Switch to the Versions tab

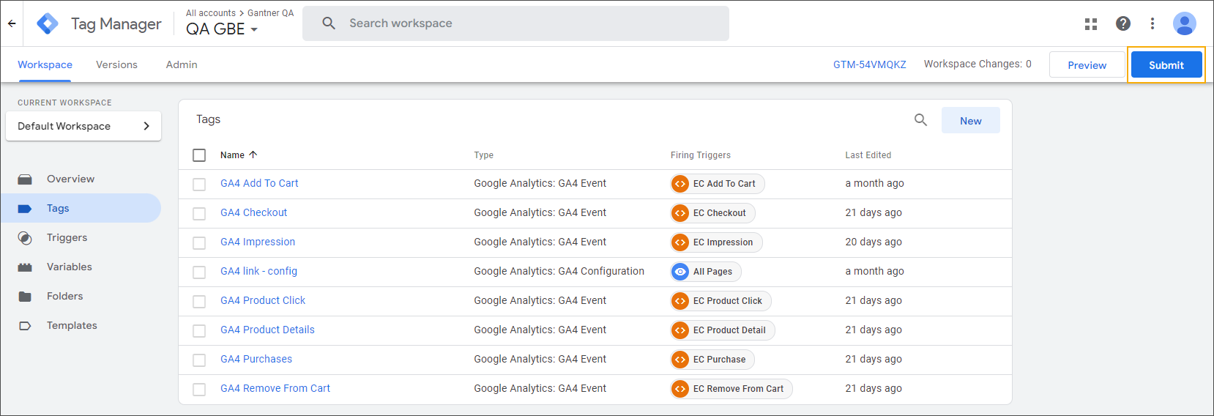click(116, 64)
